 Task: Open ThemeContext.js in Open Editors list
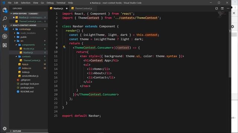[29, 21]
